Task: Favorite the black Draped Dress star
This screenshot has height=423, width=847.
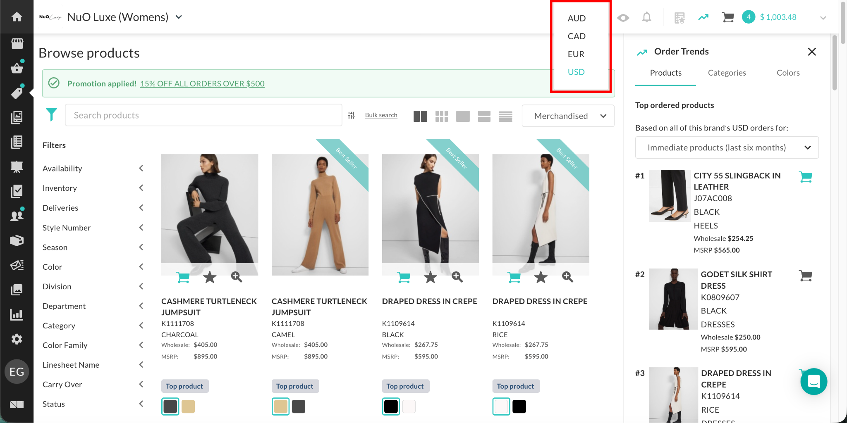Action: [x=431, y=277]
